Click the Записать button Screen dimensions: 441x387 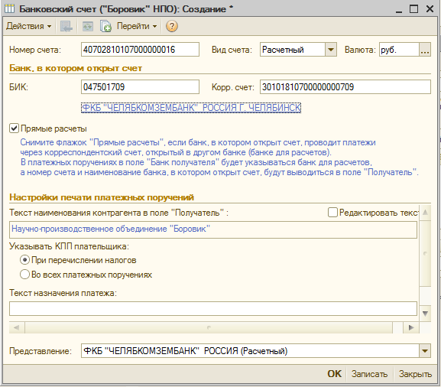369,374
